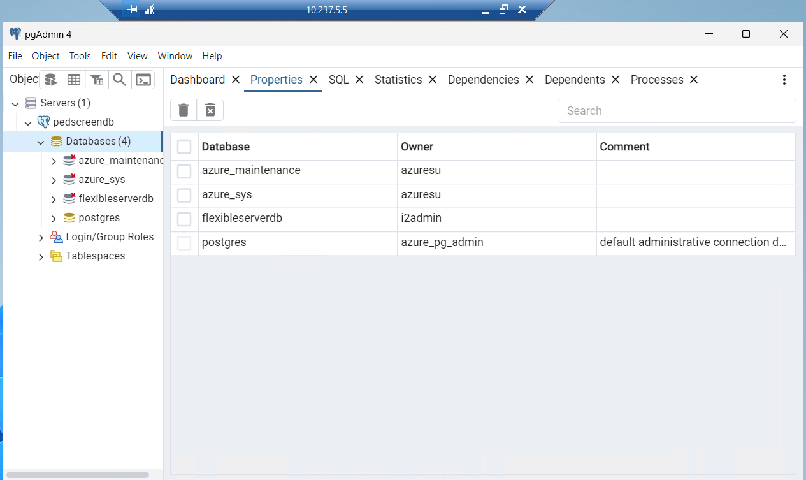Viewport: 806px width, 480px height.
Task: Expand the flexibleserverdb database node
Action: click(x=54, y=199)
